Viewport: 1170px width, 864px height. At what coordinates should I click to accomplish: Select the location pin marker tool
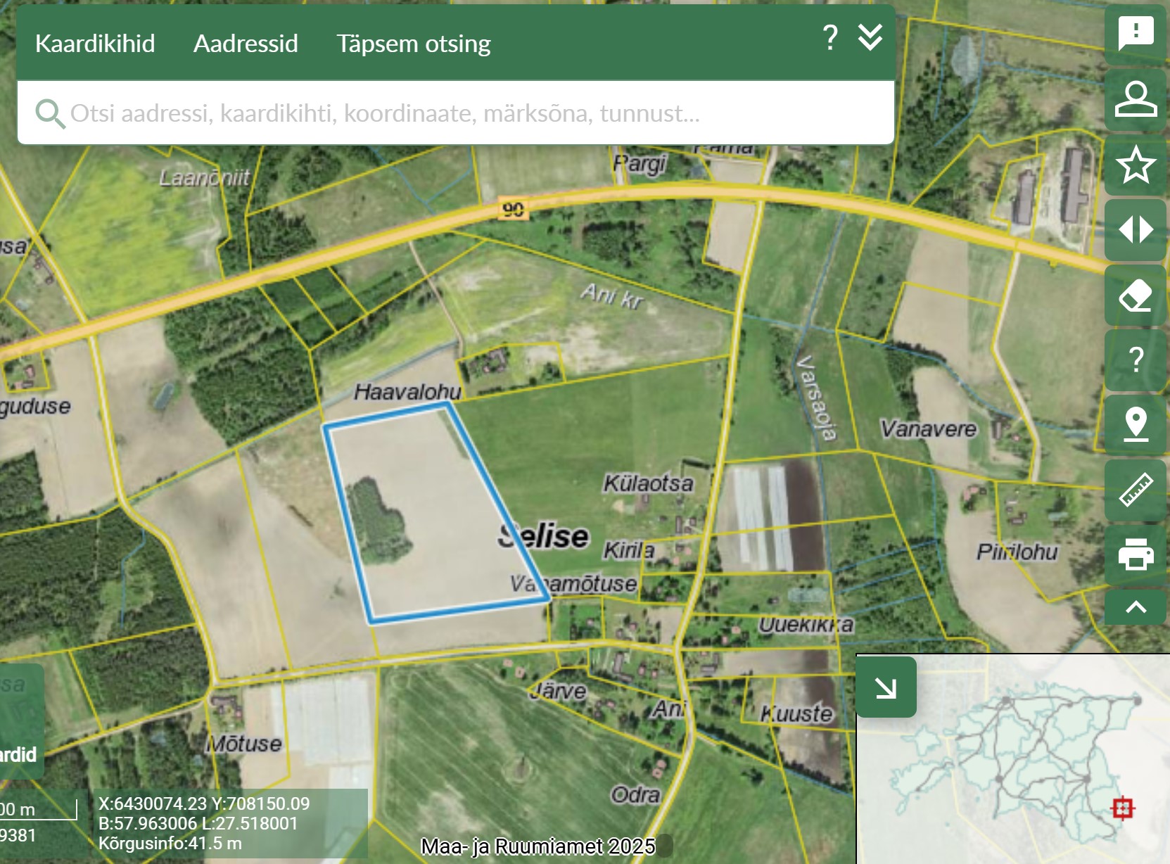(x=1135, y=425)
